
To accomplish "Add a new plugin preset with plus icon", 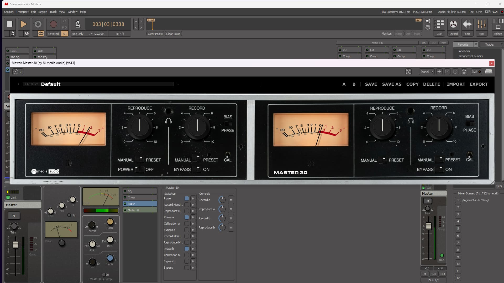I will pyautogui.click(x=439, y=72).
